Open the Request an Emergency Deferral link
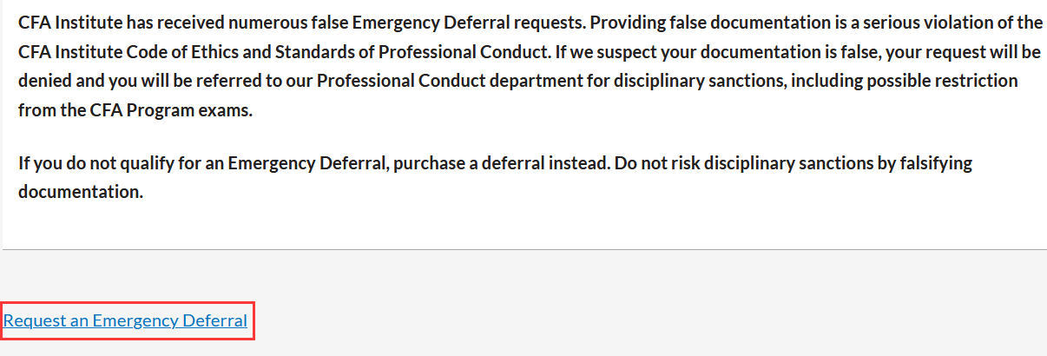 click(126, 321)
